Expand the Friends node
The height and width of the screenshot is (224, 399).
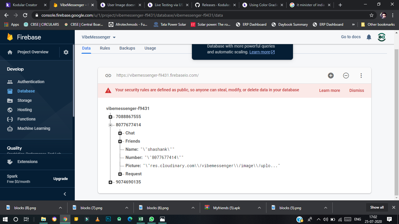[120, 141]
